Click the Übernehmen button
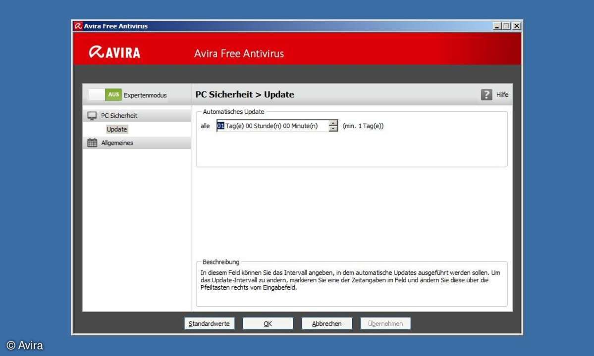 [x=385, y=323]
